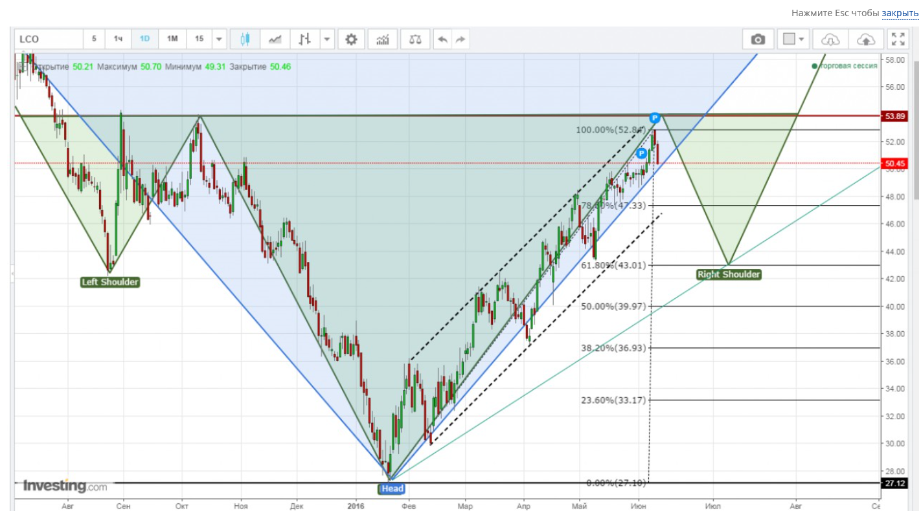Select 1M monthly timeframe
This screenshot has height=511, width=921.
click(x=172, y=39)
